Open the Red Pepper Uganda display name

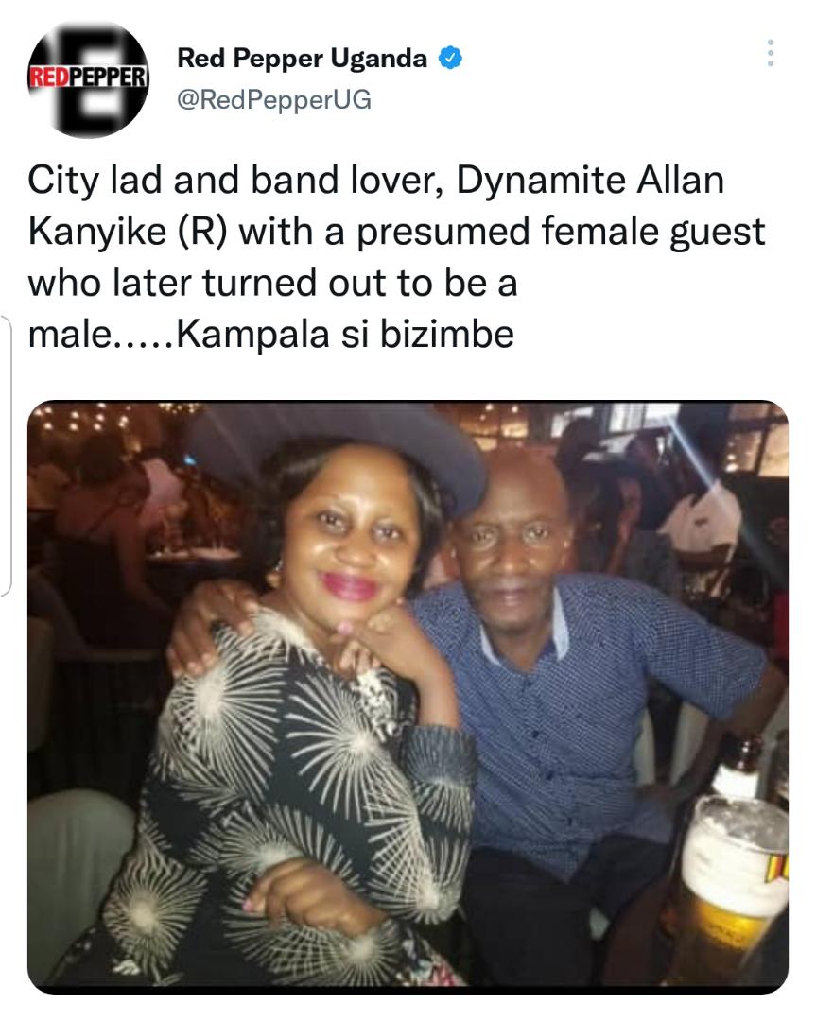(303, 58)
